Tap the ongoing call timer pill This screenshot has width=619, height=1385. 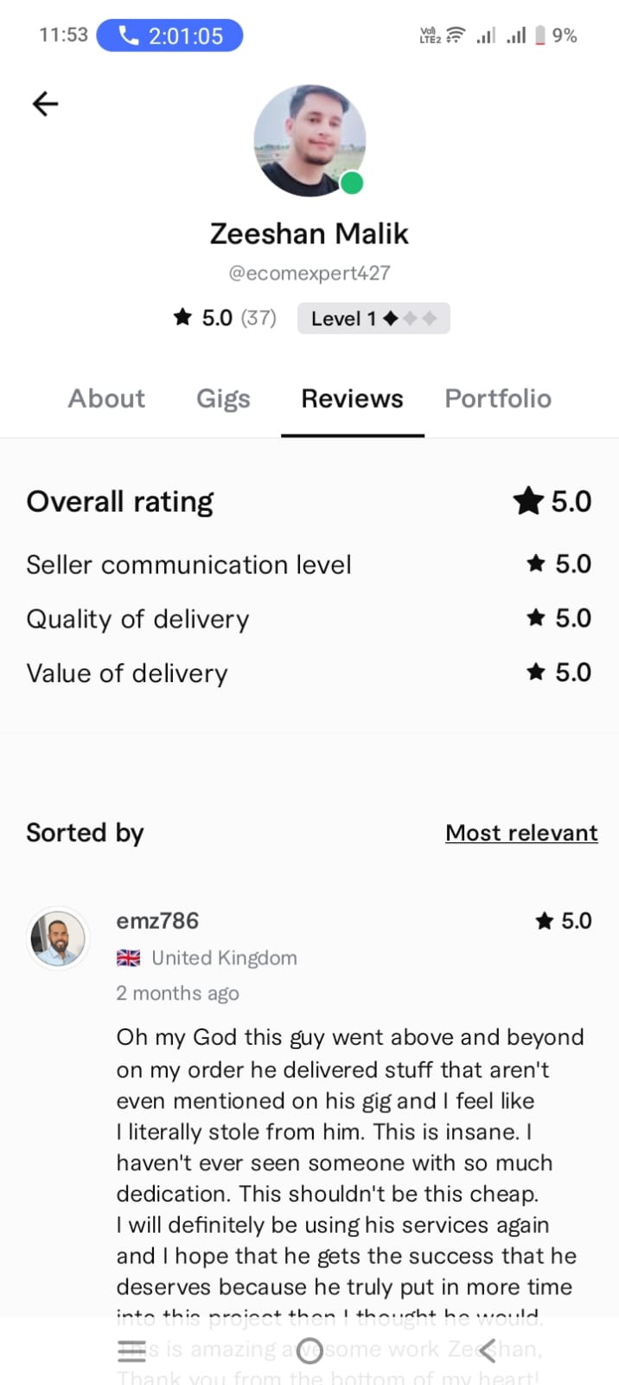(x=169, y=35)
